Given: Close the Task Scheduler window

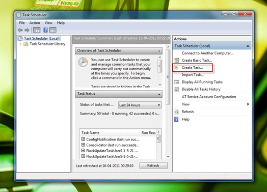Looking at the screenshot, I should pyautogui.click(x=245, y=14).
